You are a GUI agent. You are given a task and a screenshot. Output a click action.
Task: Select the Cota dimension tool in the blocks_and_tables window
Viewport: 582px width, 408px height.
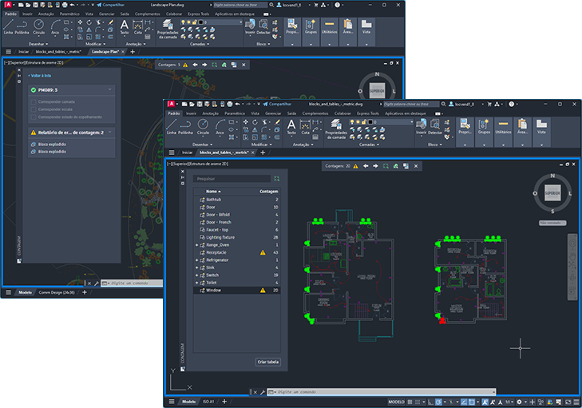click(305, 127)
